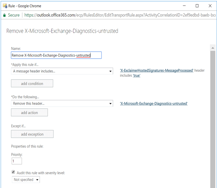The height and width of the screenshot is (188, 217).
Task: Close the Rule window
Action: 210,6
